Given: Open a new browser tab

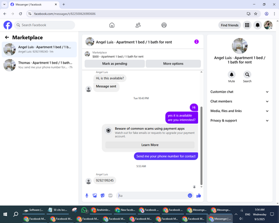Looking at the screenshot, I should tap(64, 4).
